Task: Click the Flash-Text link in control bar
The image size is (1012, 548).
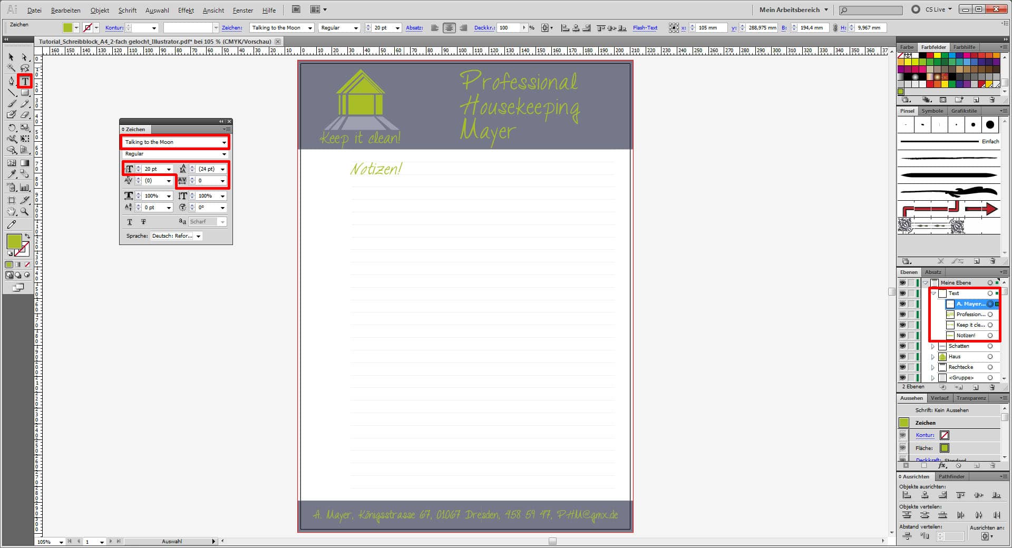Action: (645, 28)
